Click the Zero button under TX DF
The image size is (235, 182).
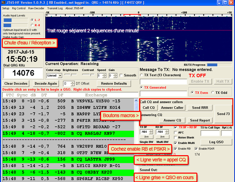tap(146, 137)
